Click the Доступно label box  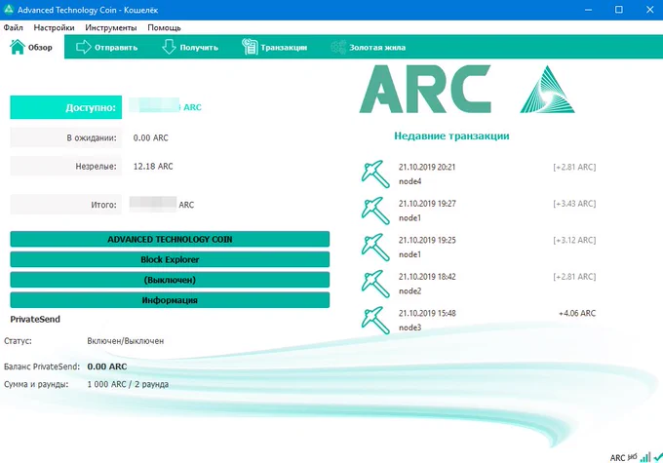66,107
